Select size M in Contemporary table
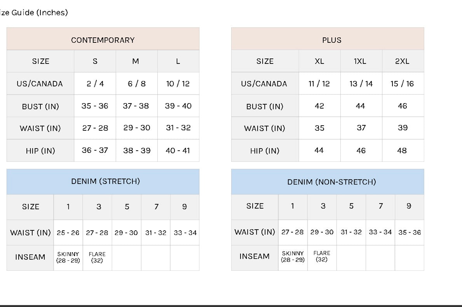Screen dimensions: 462x307 (136, 61)
